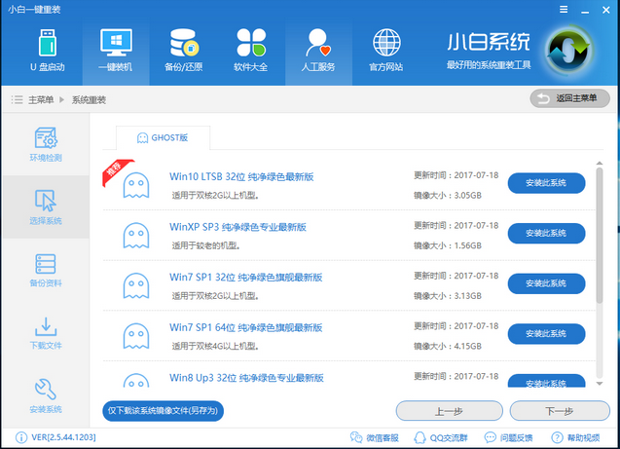Open Win7 SP1 32位 纯净绿色旗舰最新版 title
The height and width of the screenshot is (449, 620).
246,278
